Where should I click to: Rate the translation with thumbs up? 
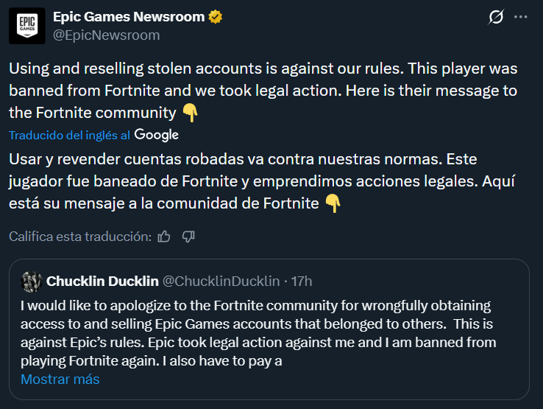[x=164, y=237]
